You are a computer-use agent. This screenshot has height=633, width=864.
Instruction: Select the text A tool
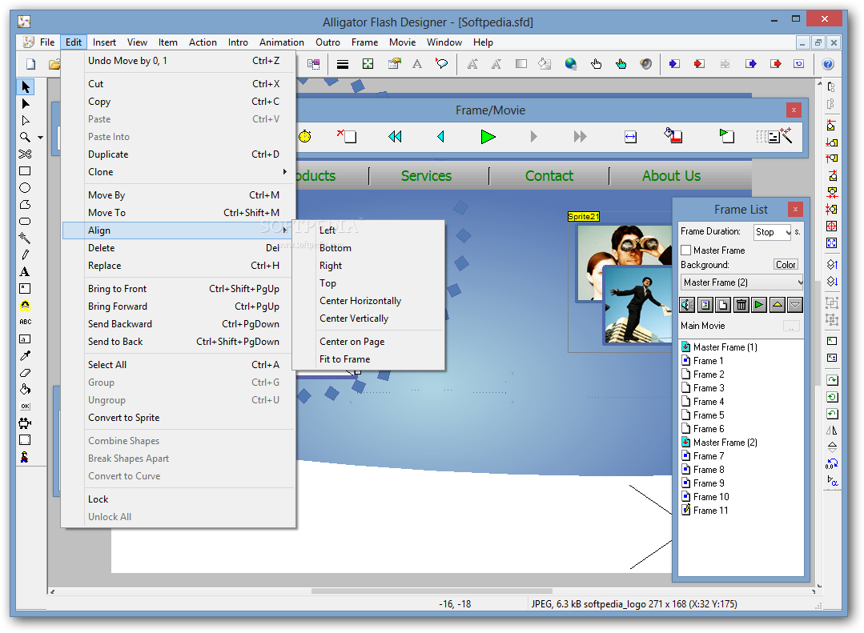click(x=25, y=271)
